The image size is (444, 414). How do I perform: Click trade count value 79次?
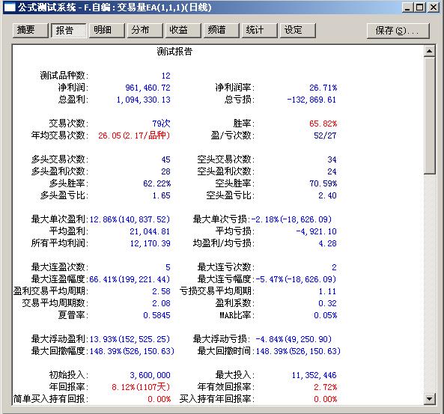[162, 124]
